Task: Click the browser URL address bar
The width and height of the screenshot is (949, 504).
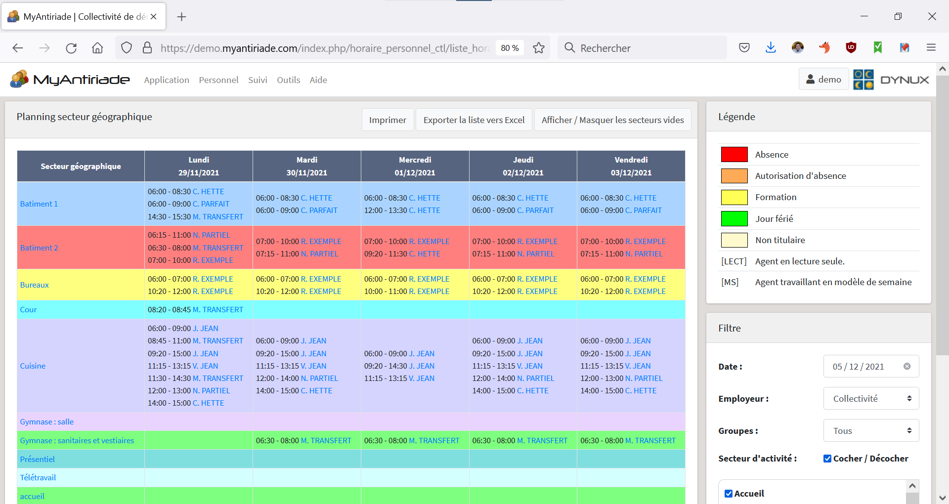Action: click(x=325, y=48)
